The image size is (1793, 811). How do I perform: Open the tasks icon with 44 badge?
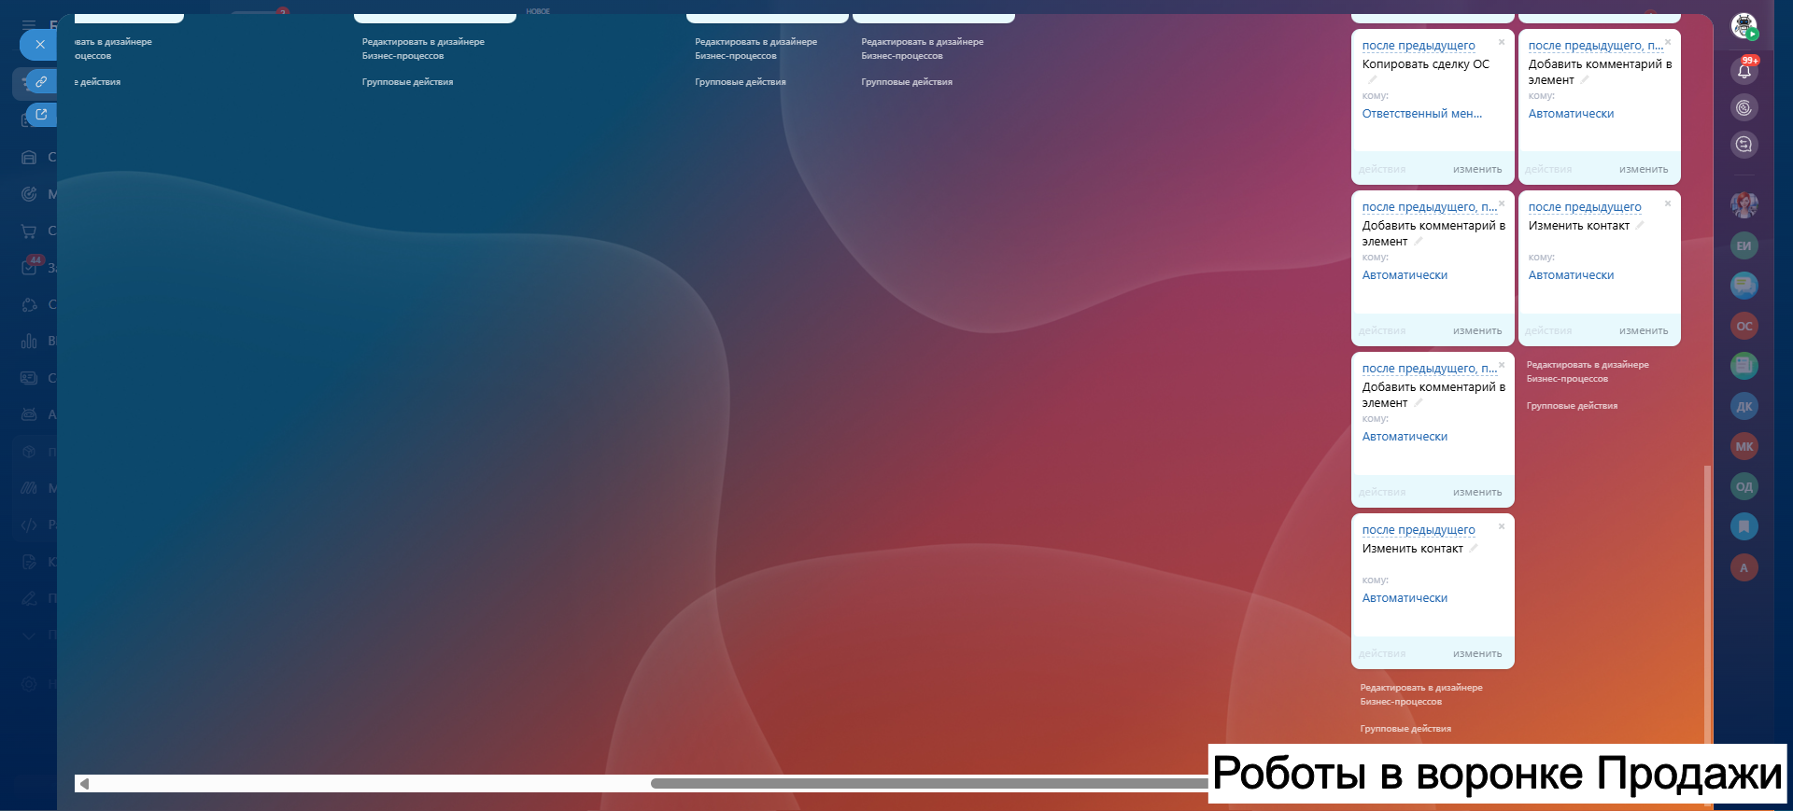coord(29,267)
